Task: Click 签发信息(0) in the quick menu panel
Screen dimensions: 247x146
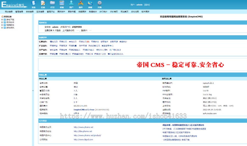Action: point(84,42)
